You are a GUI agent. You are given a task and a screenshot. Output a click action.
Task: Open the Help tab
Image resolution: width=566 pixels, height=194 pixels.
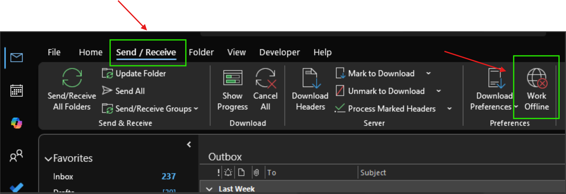point(322,52)
